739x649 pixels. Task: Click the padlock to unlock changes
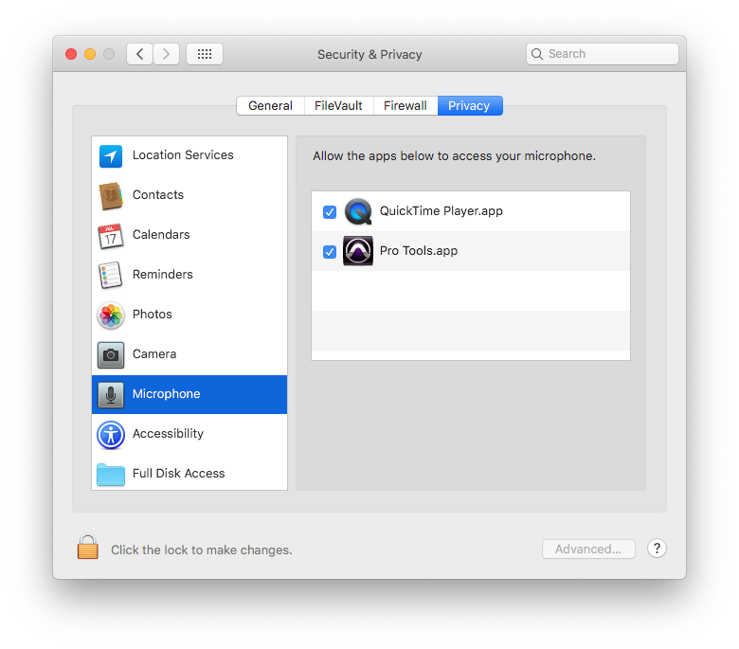point(88,547)
